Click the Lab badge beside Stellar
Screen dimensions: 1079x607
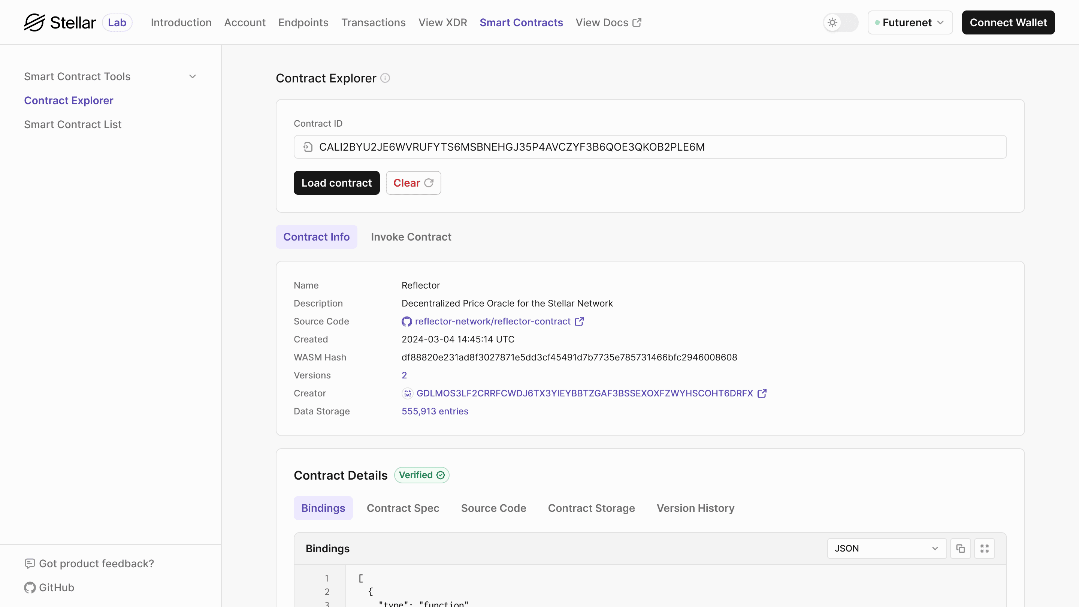tap(117, 22)
